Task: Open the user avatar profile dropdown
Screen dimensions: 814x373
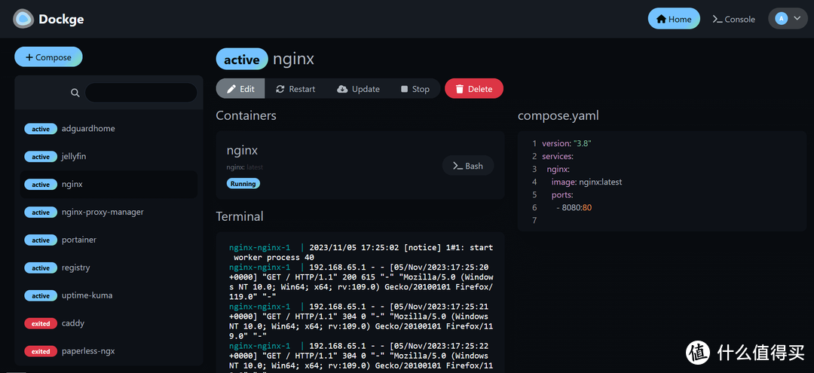Action: pos(788,19)
